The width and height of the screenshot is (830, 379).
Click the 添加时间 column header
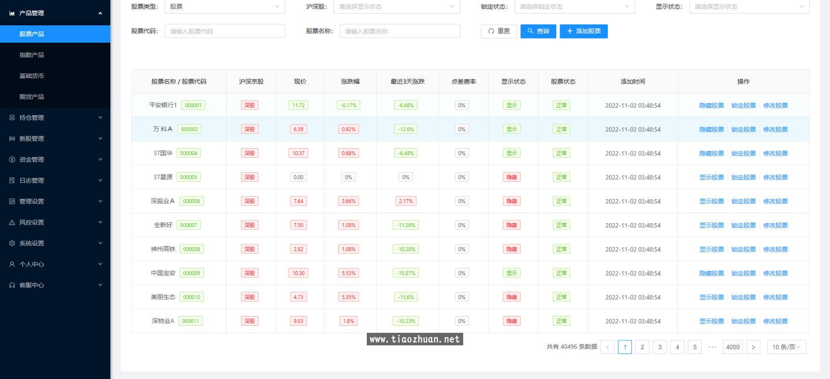coord(633,81)
